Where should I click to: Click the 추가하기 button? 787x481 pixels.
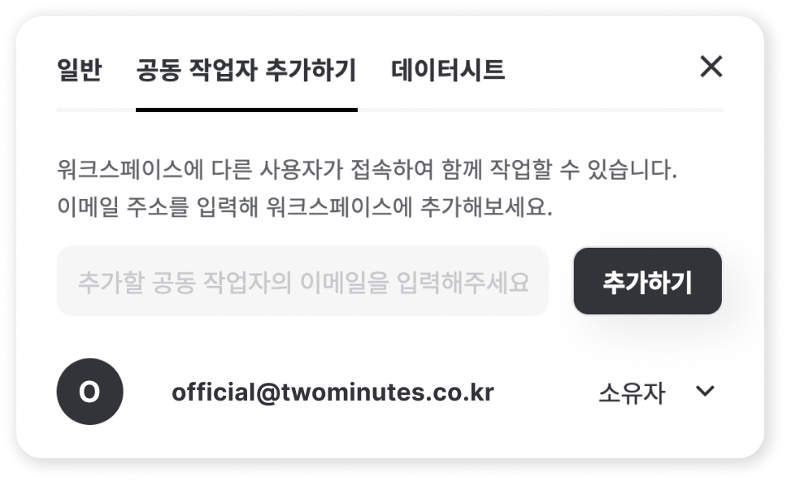[x=647, y=281]
